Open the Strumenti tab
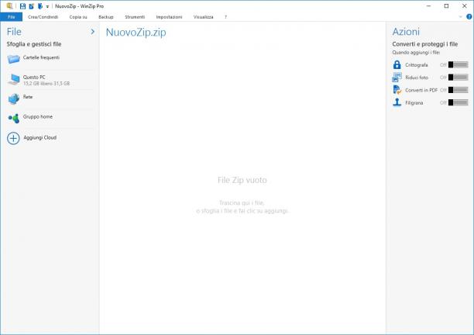 tap(135, 17)
